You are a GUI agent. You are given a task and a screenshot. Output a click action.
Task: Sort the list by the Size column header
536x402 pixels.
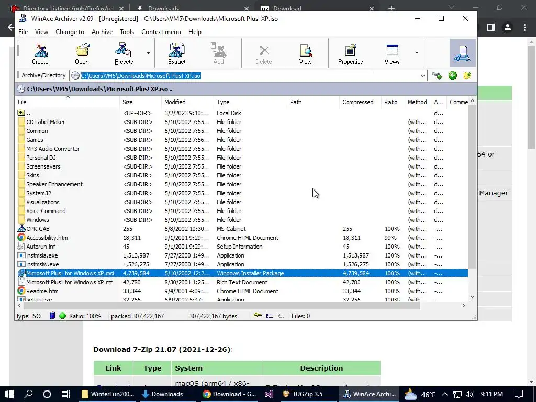pyautogui.click(x=140, y=102)
